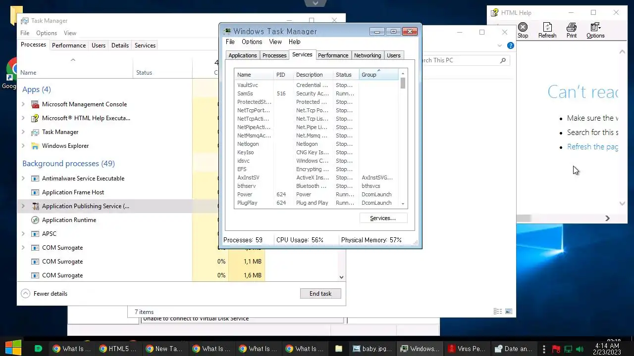Viewport: 634px width, 356px height.
Task: Open Help menu in Windows Task Manager
Action: pyautogui.click(x=295, y=42)
